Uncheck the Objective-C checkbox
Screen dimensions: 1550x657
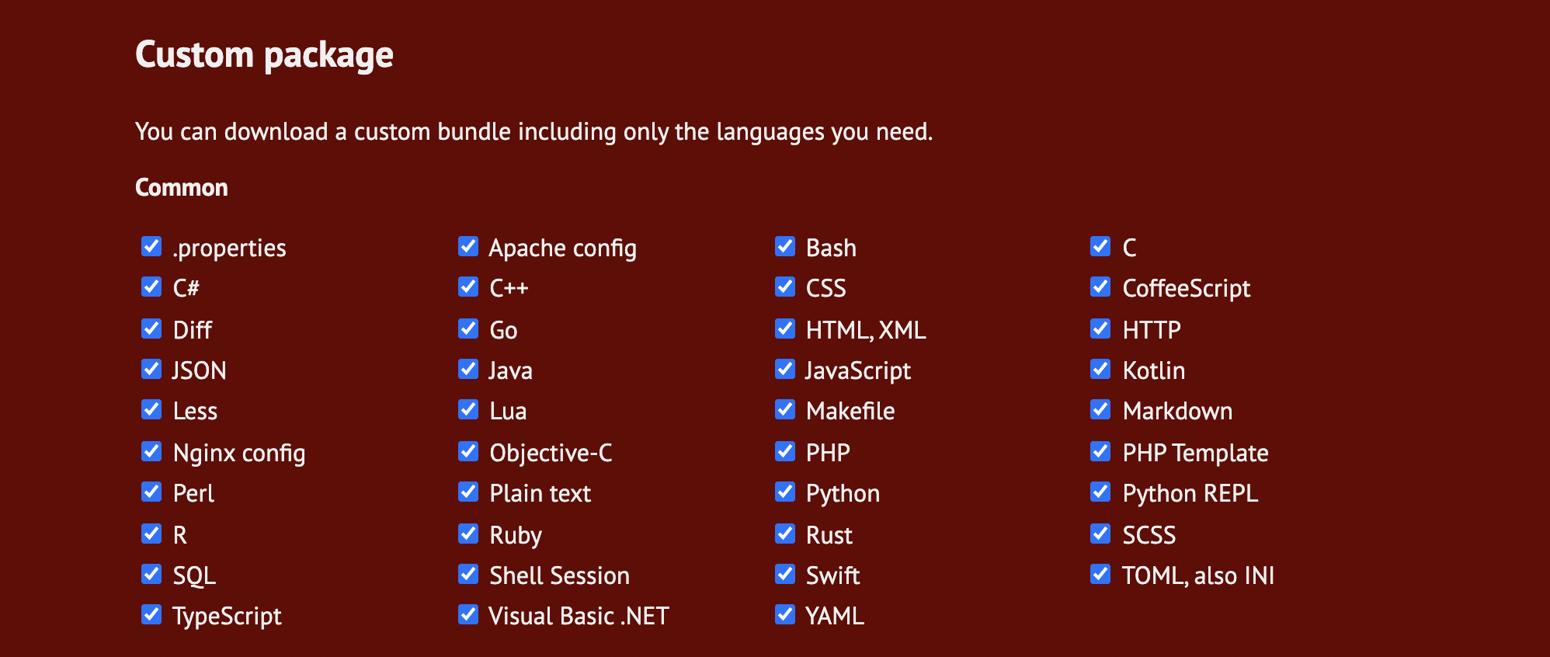[468, 452]
